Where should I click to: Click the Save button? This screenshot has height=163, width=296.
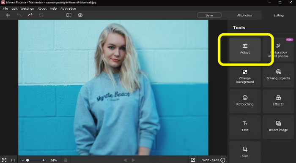209,15
